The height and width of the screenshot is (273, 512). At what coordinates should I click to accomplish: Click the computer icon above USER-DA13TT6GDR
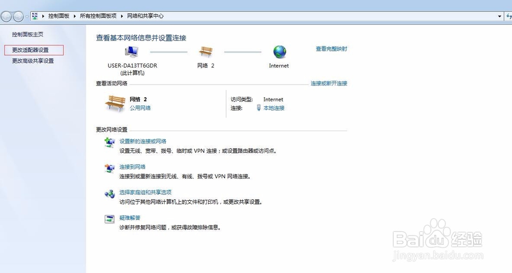click(132, 52)
